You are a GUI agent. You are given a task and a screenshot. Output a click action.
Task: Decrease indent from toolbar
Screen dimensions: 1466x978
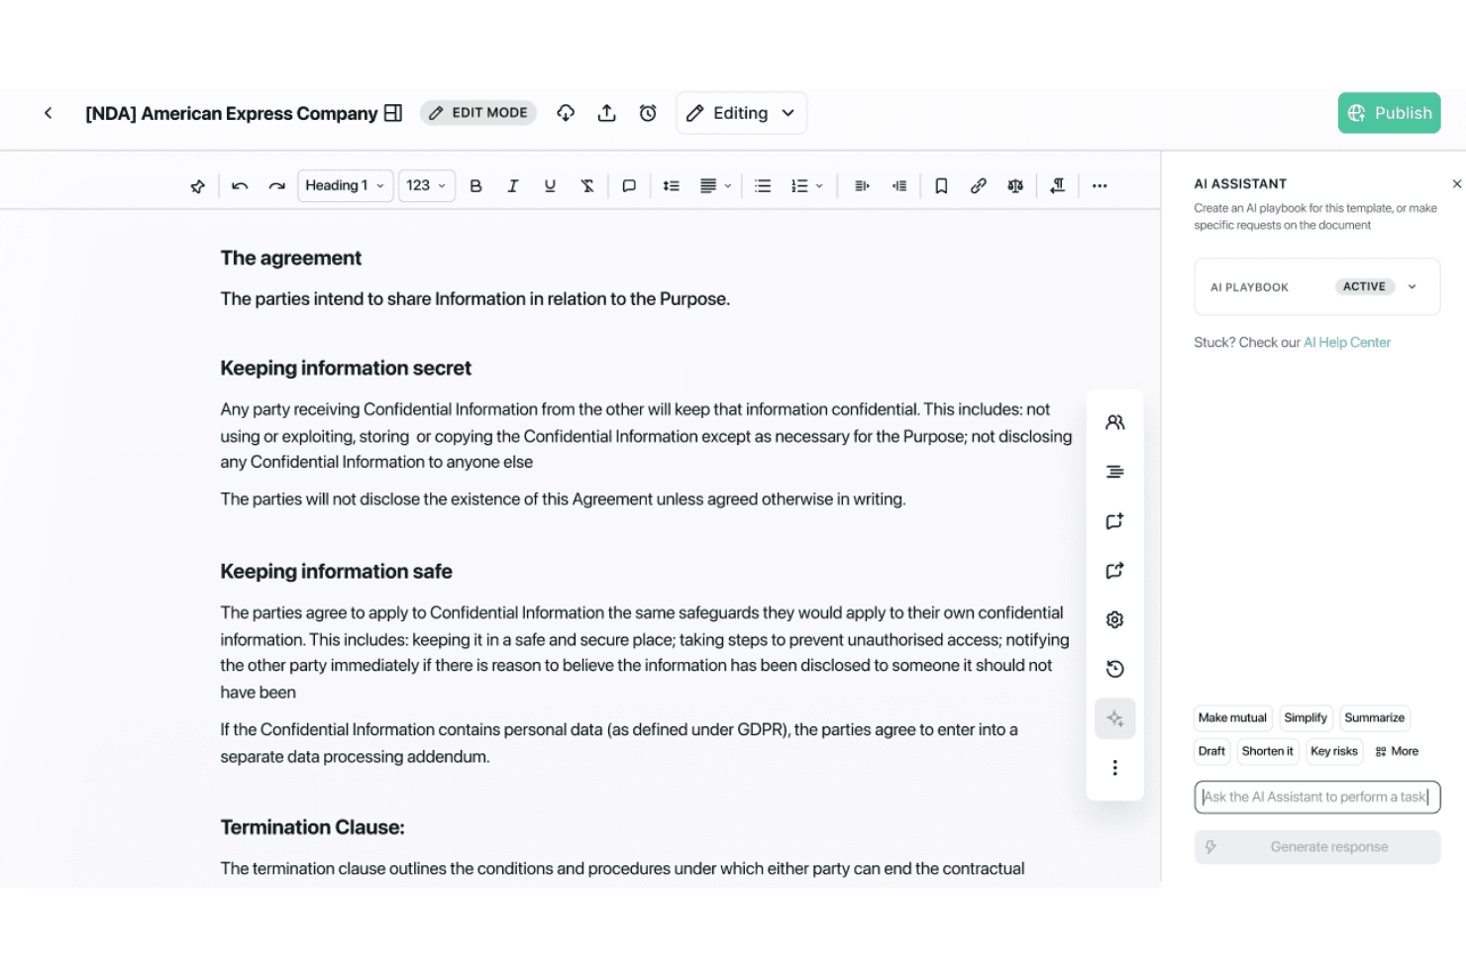point(899,185)
